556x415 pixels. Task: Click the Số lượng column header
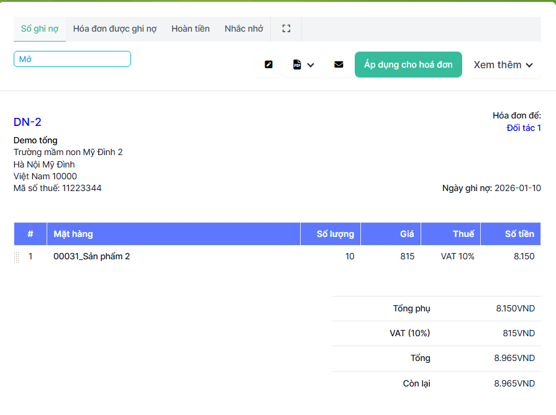point(335,234)
